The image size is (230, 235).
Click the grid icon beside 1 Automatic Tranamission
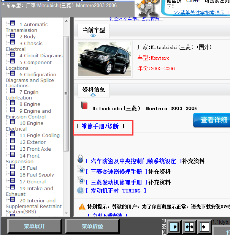13,23
